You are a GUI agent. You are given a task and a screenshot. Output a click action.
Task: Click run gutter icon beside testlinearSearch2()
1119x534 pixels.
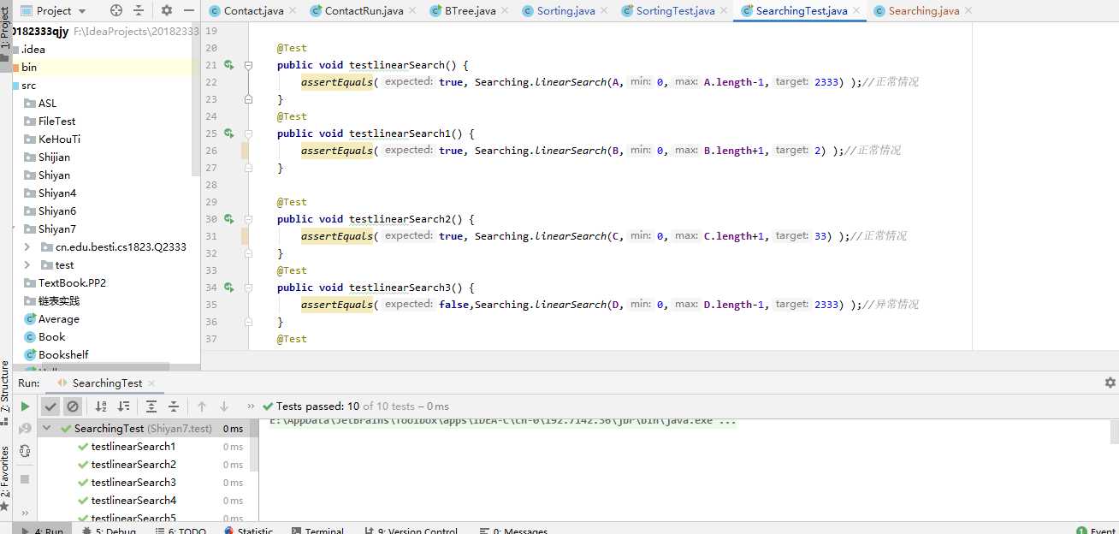(228, 219)
